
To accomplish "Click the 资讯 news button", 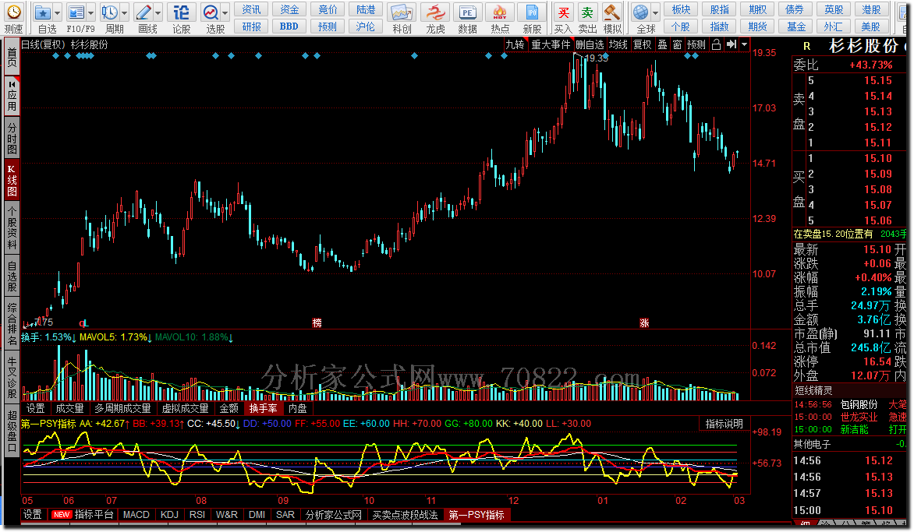I will coord(251,10).
